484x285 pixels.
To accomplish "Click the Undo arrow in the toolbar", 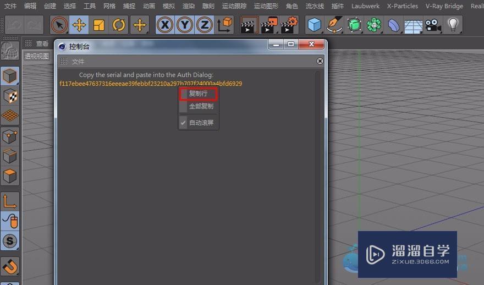I will coord(14,25).
